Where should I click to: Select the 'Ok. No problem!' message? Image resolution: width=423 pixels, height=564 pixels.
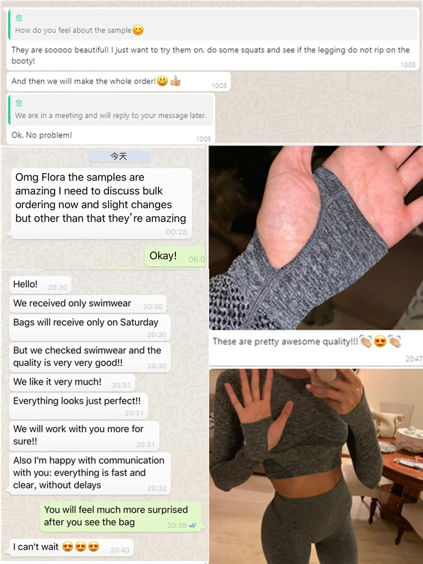pos(111,135)
